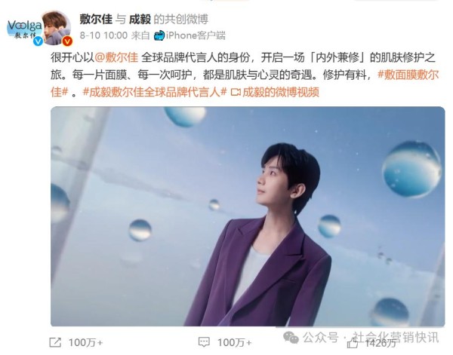Screen dimensions: 453x355
Task: Like the post with thumbs-up icon
Action: [x=353, y=343]
